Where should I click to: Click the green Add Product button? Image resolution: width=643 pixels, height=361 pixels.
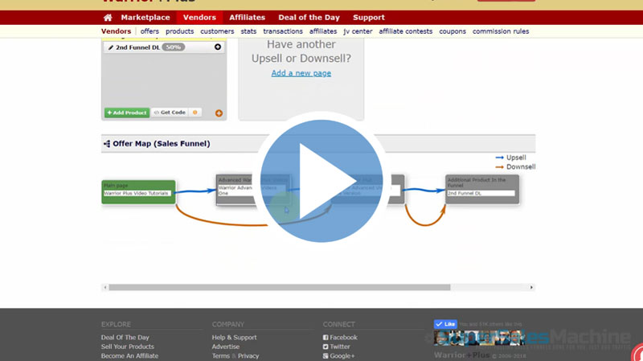(x=126, y=113)
